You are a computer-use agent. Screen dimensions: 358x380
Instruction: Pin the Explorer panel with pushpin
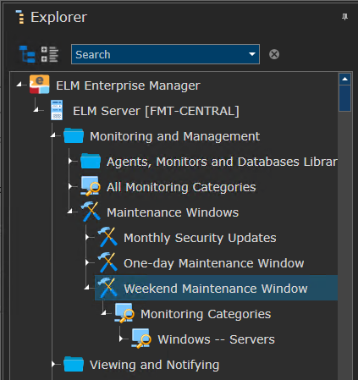344,17
